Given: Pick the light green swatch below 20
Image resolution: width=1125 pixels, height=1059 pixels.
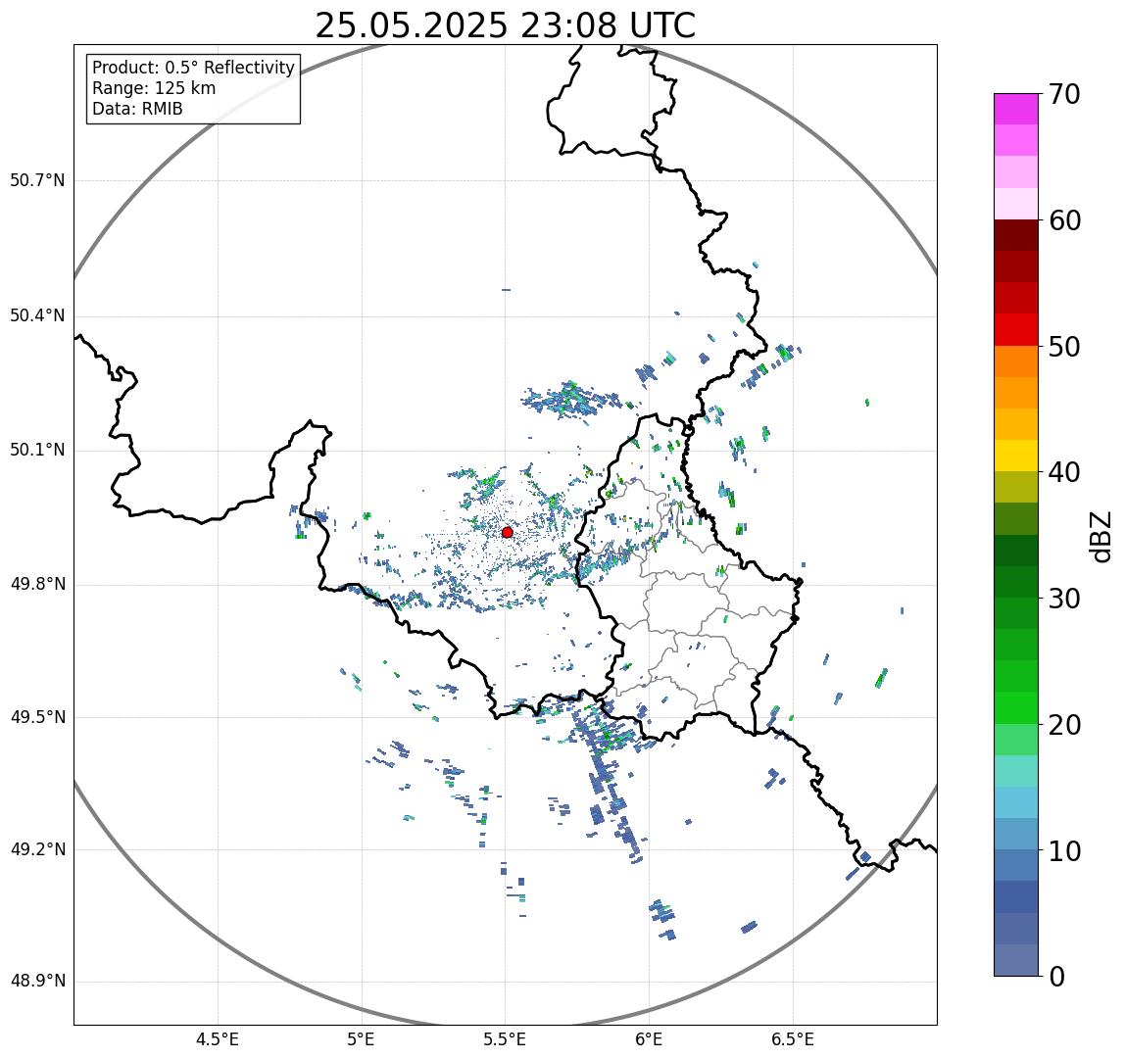Looking at the screenshot, I should 1016,740.
